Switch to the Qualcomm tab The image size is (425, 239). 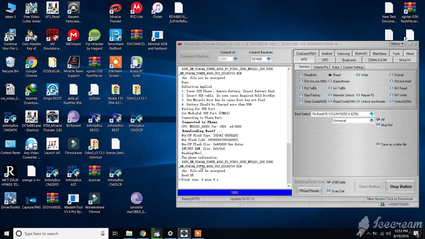click(x=349, y=60)
